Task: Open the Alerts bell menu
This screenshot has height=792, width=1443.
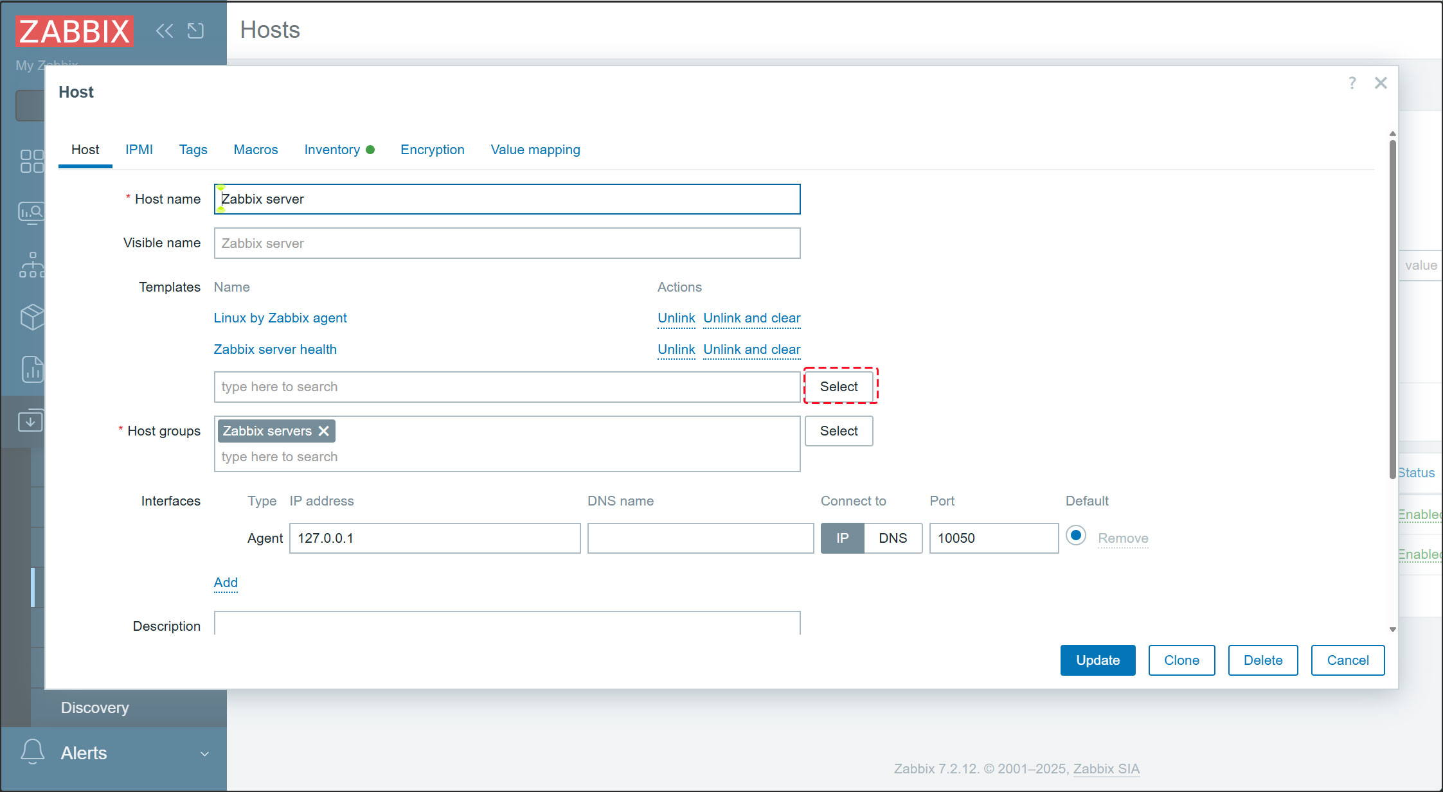Action: tap(32, 752)
